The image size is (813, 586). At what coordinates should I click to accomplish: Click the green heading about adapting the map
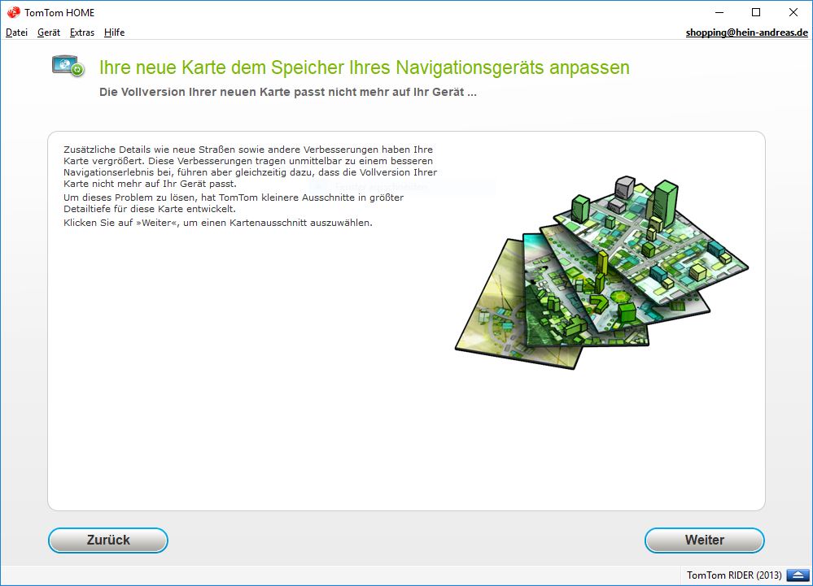coord(364,67)
